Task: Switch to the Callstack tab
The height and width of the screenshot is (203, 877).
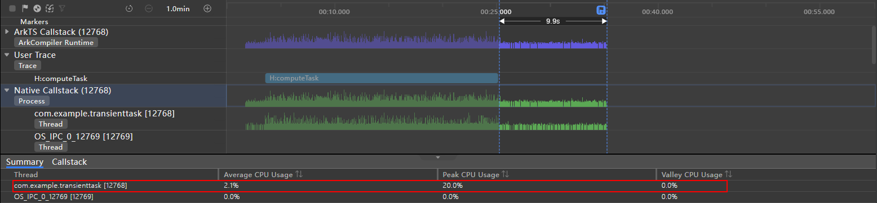Action: point(69,161)
